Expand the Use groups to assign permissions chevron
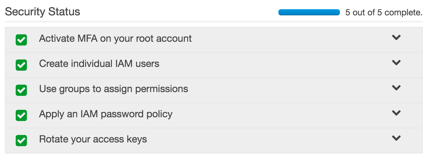The height and width of the screenshot is (159, 429). tap(396, 88)
